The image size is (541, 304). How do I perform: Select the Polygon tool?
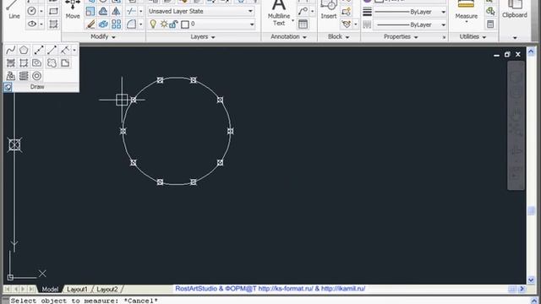(x=24, y=50)
